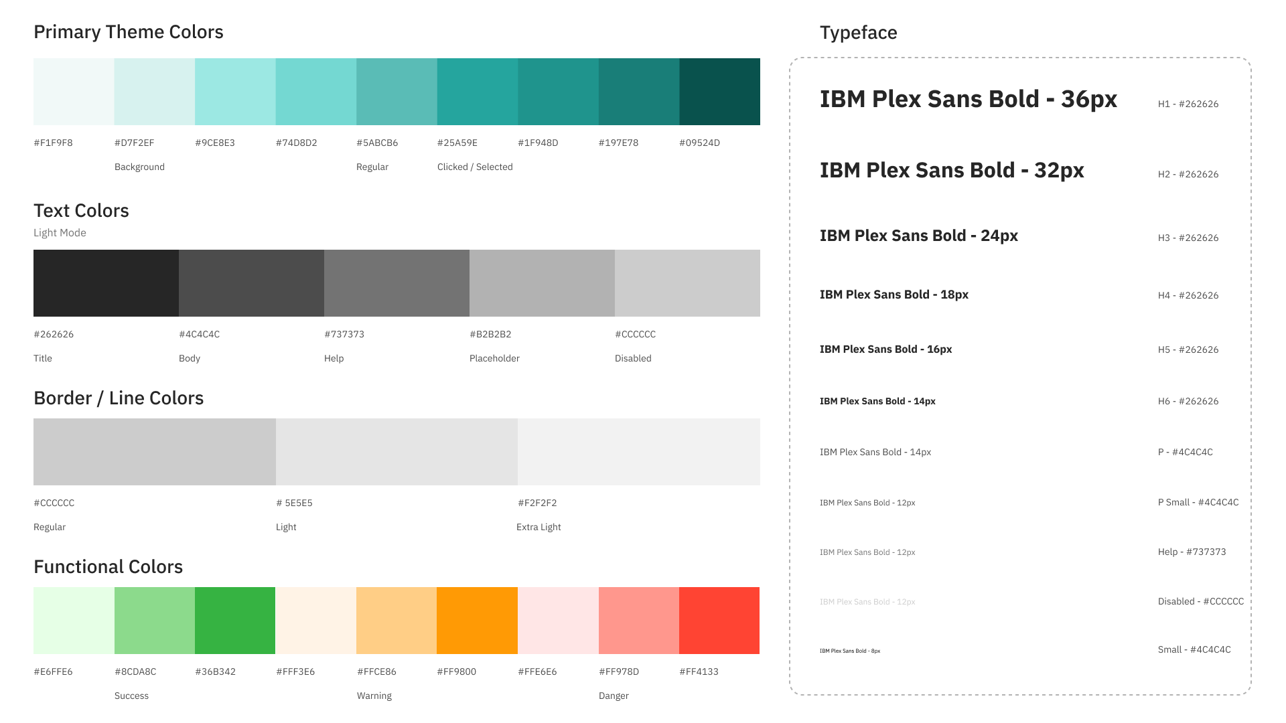This screenshot has height=723, width=1286.
Task: Pick the #36B342 dark green swatch
Action: pyautogui.click(x=235, y=621)
